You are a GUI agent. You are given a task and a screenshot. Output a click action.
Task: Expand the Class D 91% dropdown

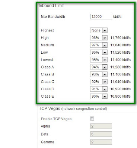point(99,89)
